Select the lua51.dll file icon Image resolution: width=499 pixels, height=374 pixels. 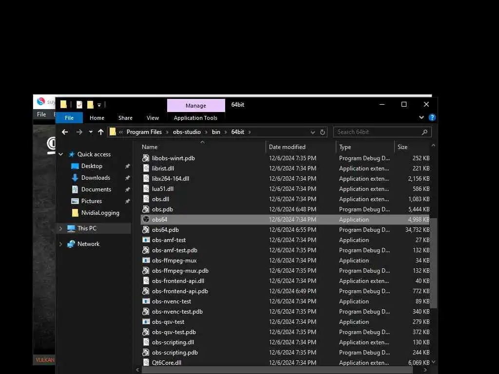pos(146,189)
